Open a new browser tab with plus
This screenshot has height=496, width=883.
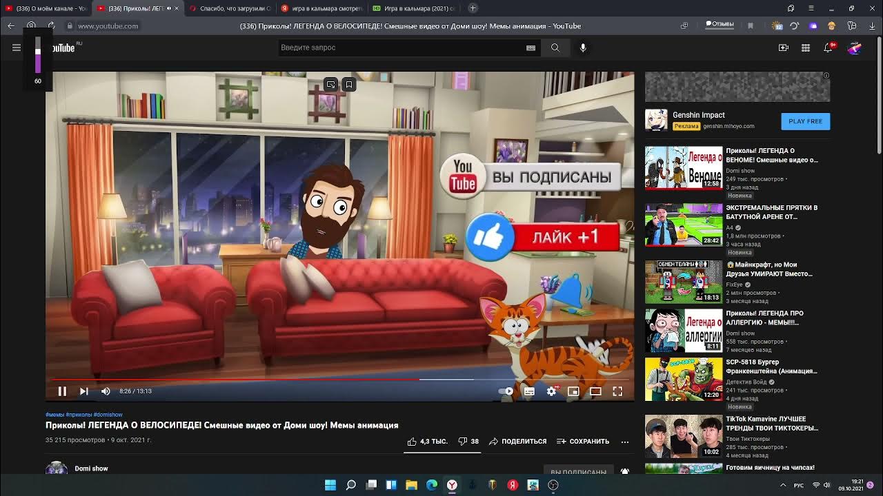[x=473, y=8]
